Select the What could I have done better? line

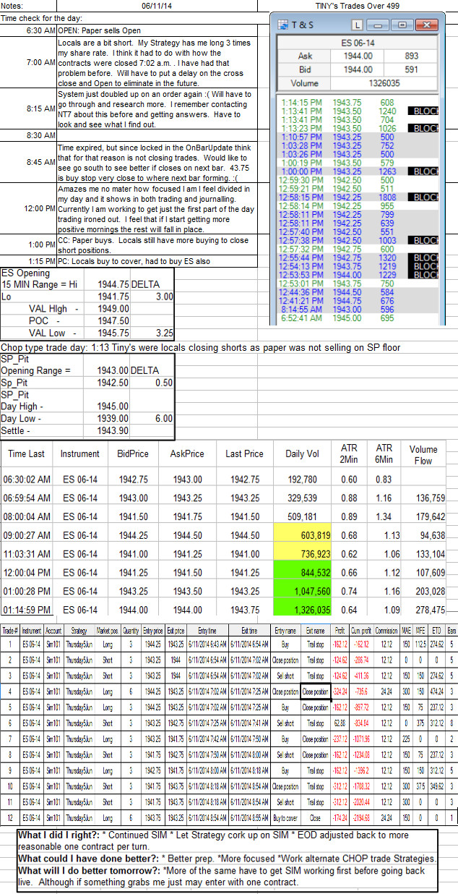(x=228, y=858)
